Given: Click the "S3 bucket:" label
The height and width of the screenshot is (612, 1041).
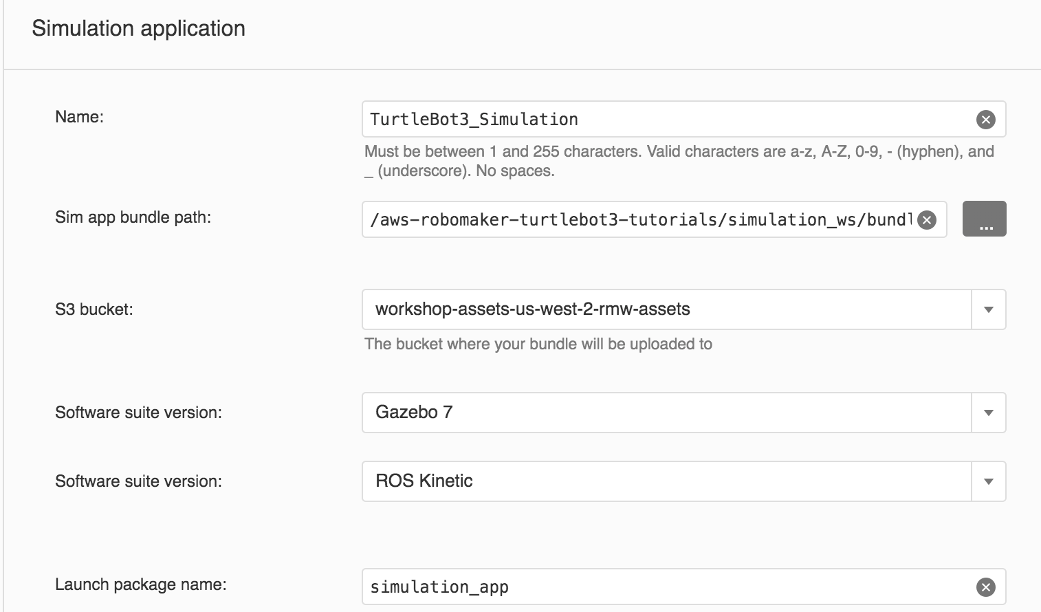Looking at the screenshot, I should pyautogui.click(x=94, y=309).
